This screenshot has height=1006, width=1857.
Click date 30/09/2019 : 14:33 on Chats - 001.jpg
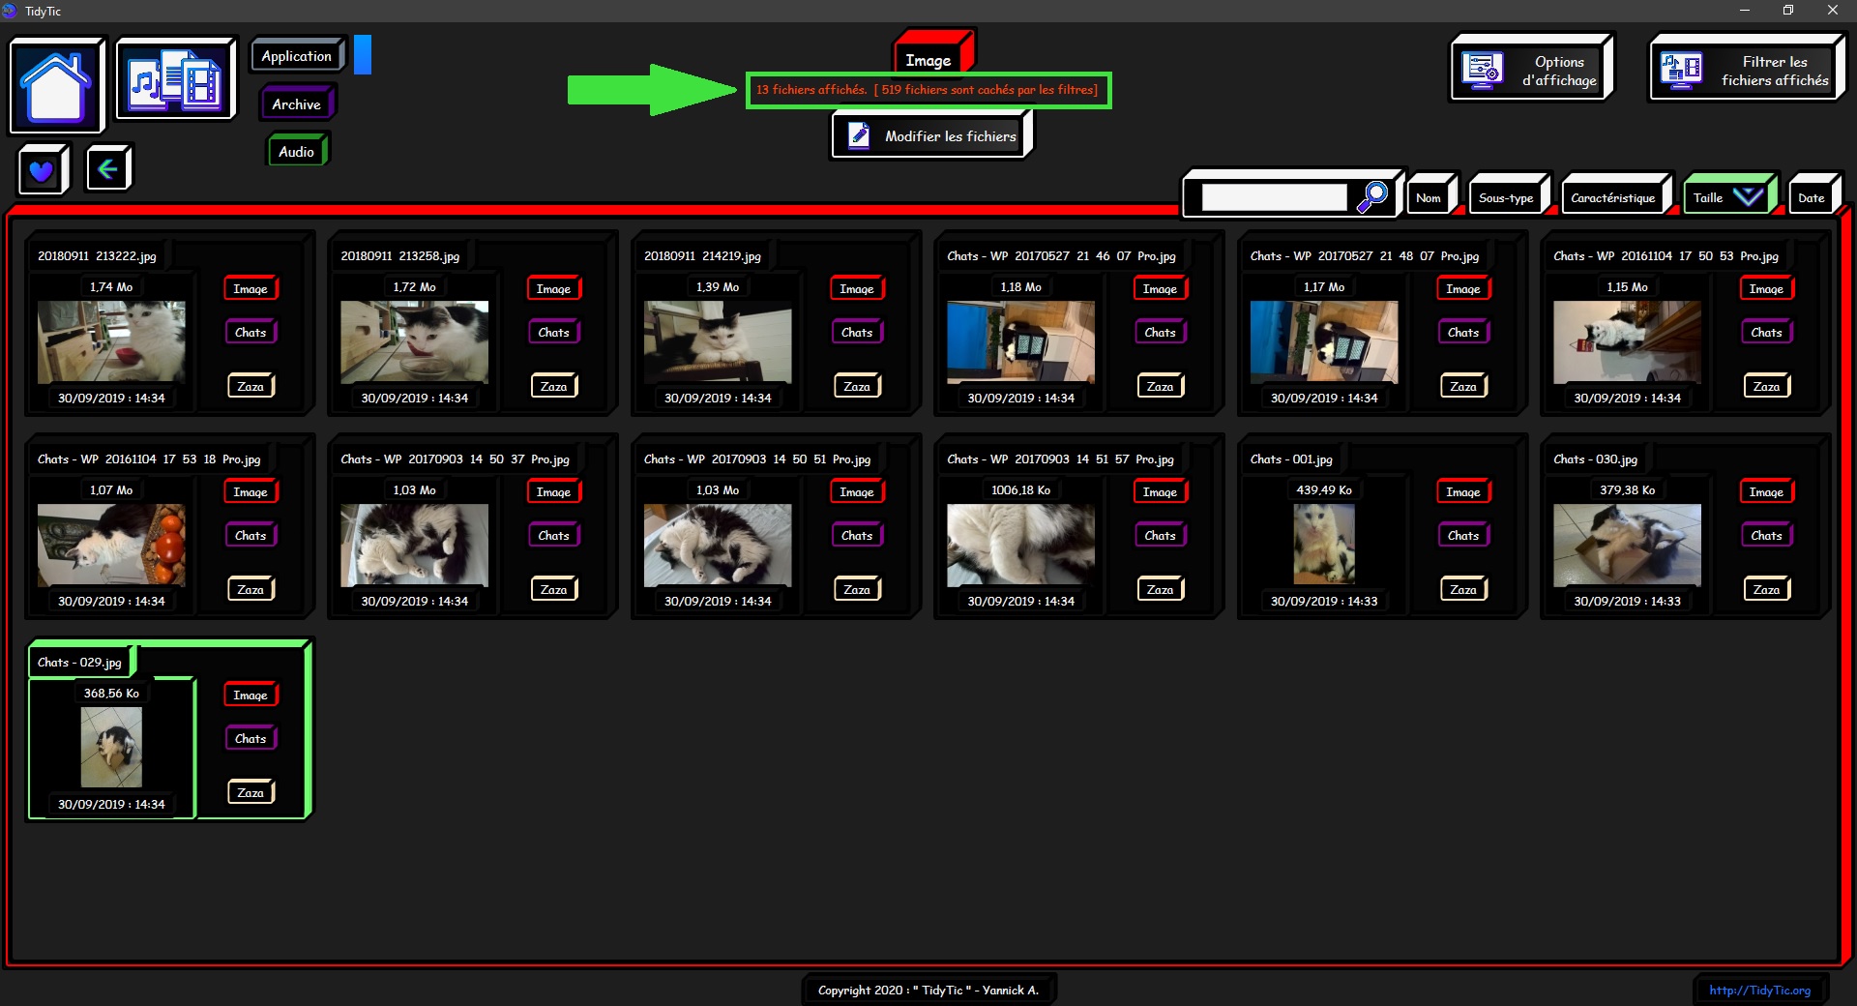(1324, 601)
